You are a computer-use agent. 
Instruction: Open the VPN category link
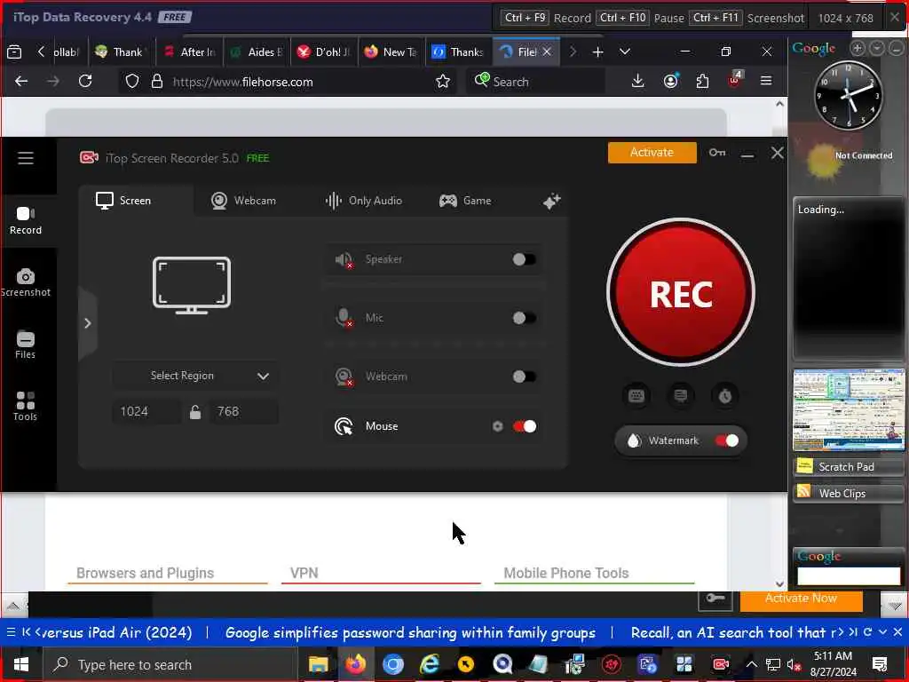(x=304, y=573)
